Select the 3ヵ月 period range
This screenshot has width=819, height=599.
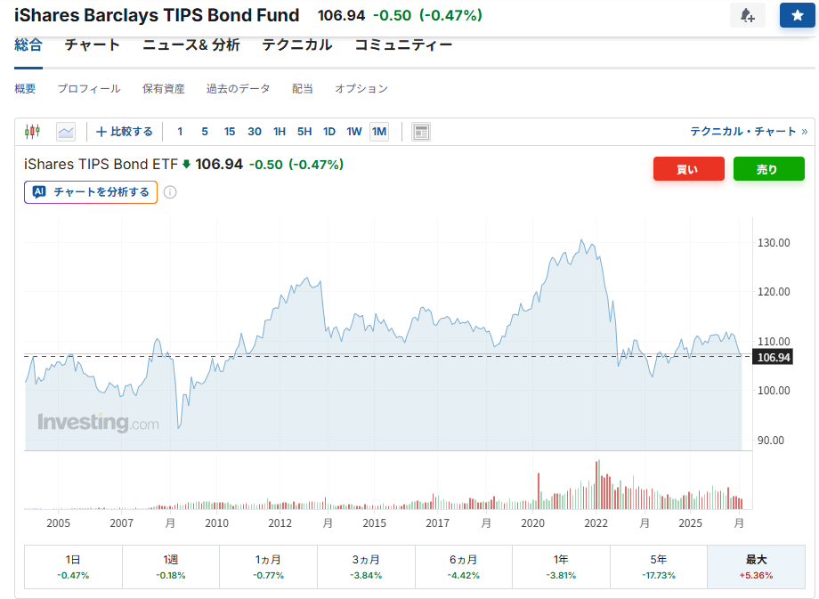(366, 567)
